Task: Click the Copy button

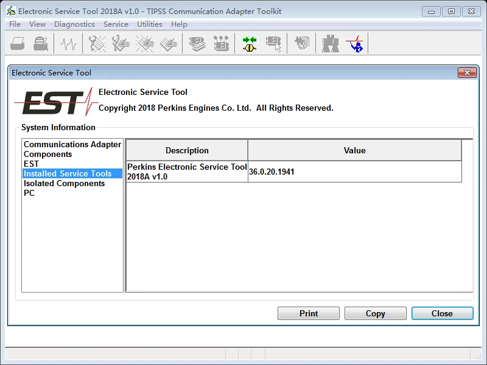Action: coord(375,313)
